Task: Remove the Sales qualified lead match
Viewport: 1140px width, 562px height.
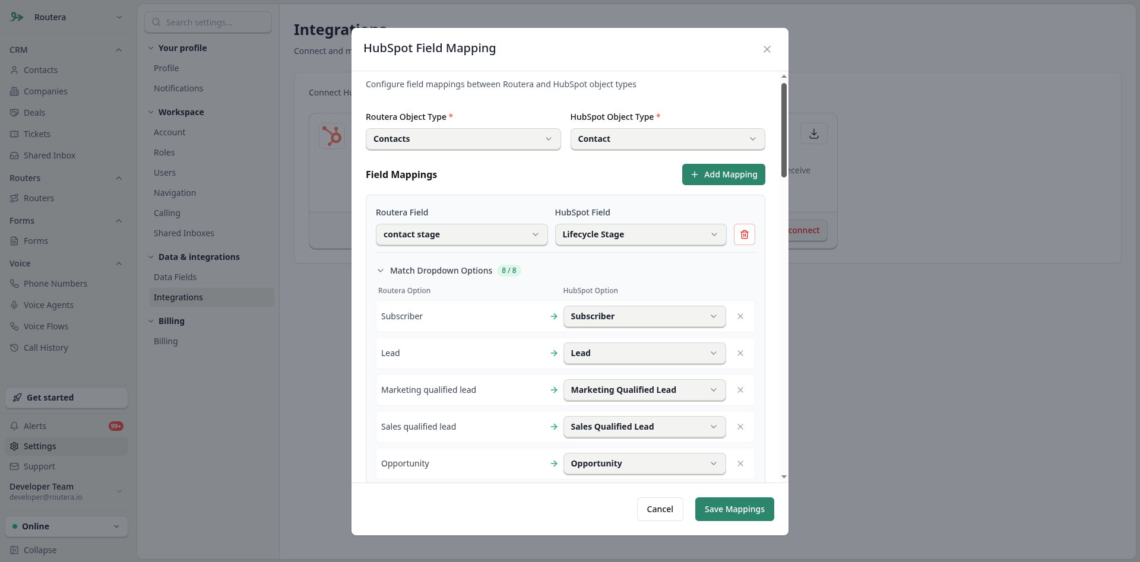Action: click(740, 427)
